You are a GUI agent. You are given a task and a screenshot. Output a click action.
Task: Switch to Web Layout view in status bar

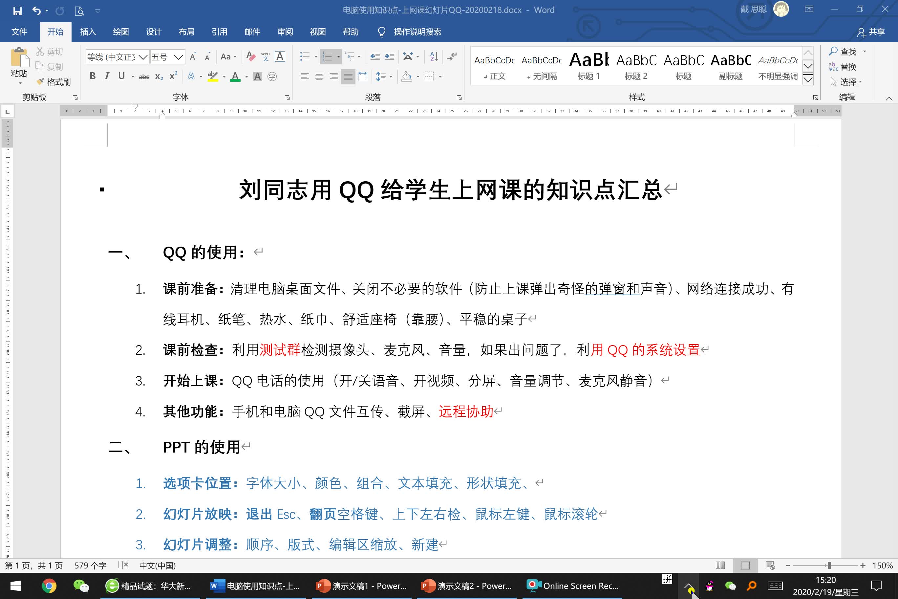770,566
